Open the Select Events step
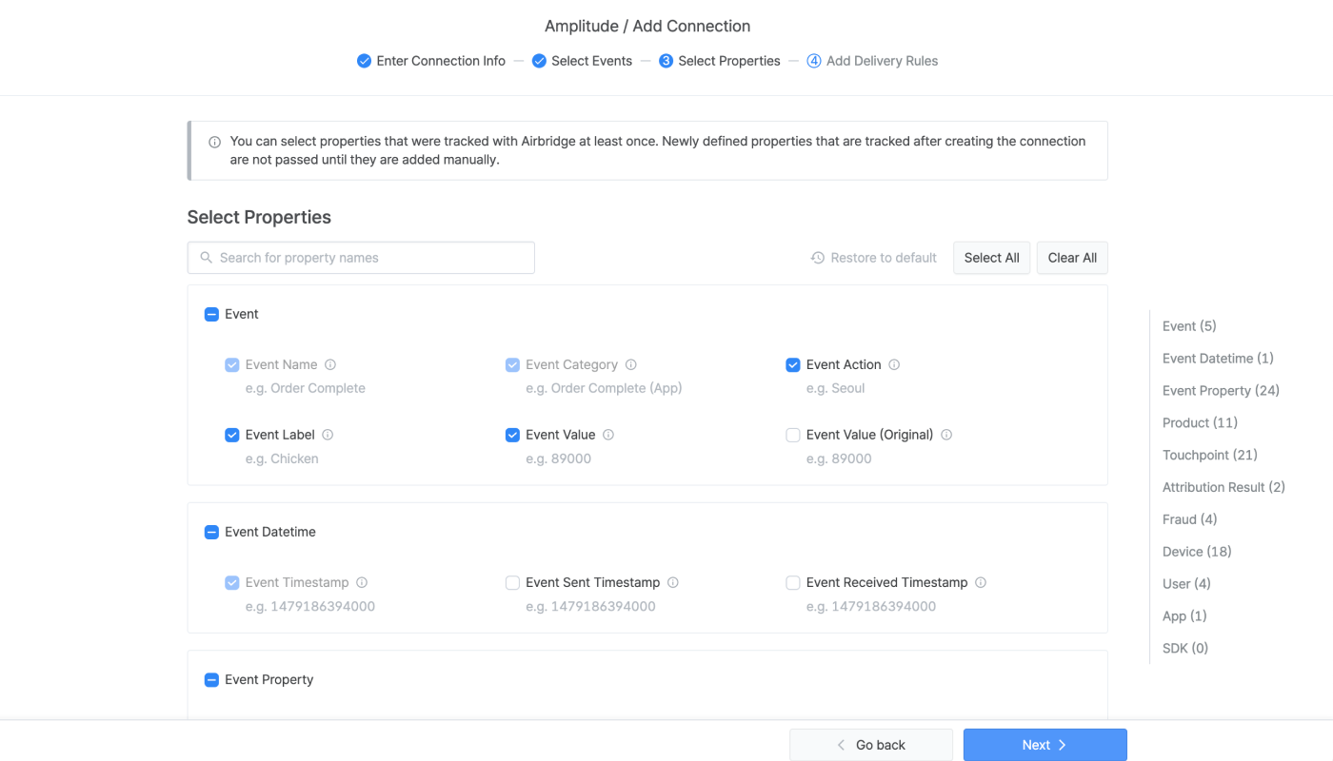 pos(582,61)
